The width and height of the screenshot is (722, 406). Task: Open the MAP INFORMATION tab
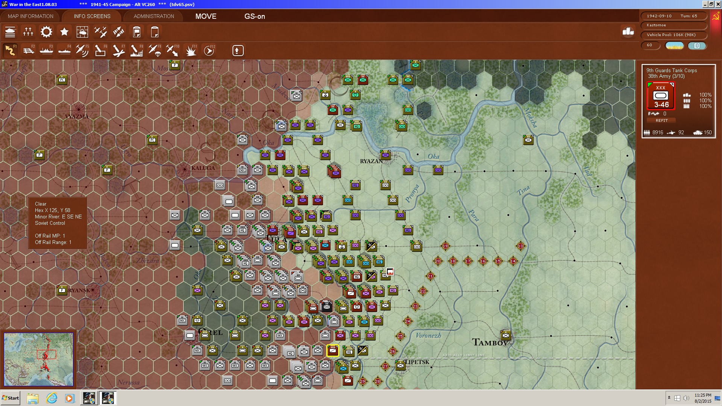(30, 16)
